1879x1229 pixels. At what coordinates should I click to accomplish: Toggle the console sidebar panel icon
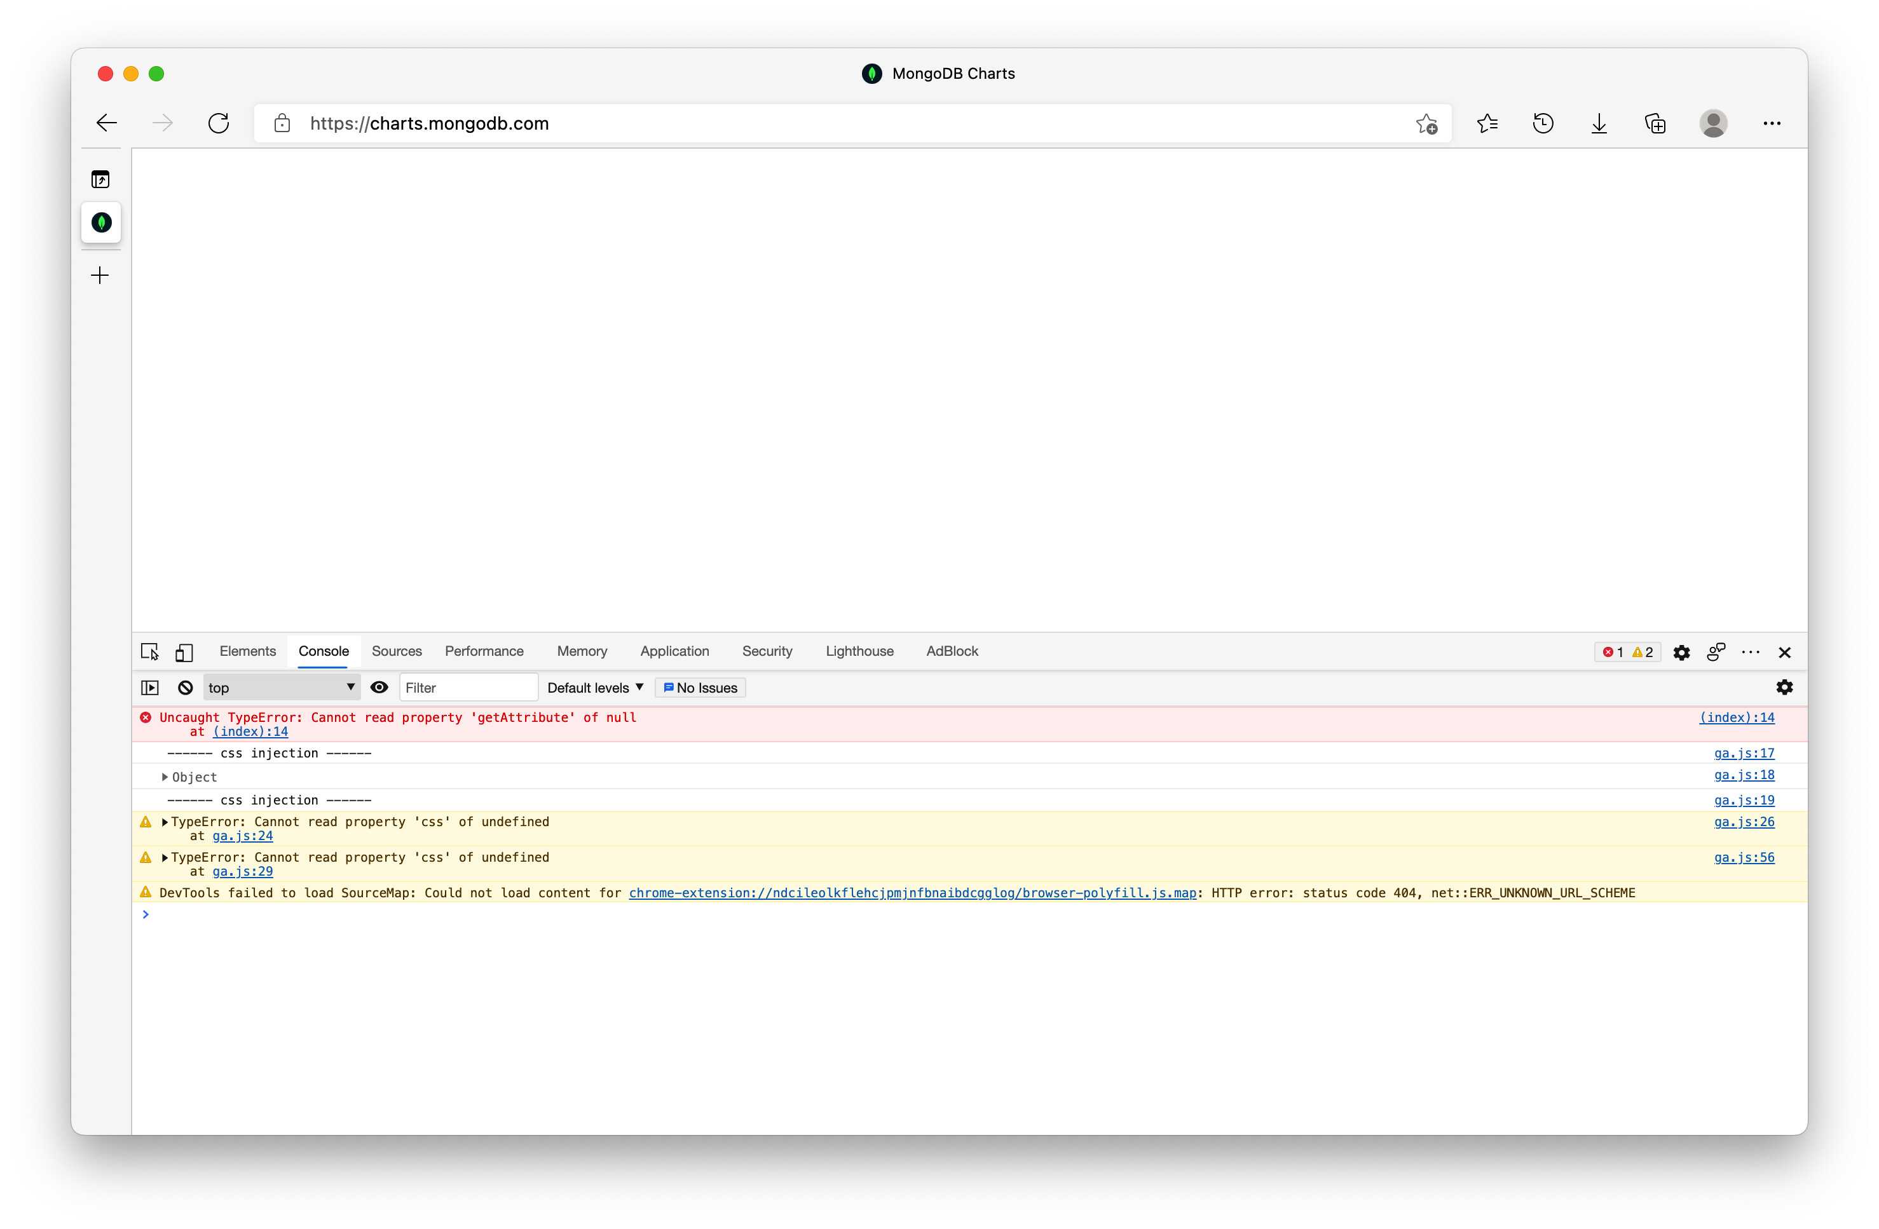[150, 688]
